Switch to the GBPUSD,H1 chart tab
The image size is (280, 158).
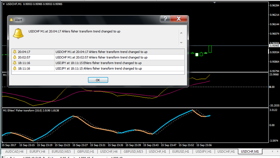click(85, 152)
